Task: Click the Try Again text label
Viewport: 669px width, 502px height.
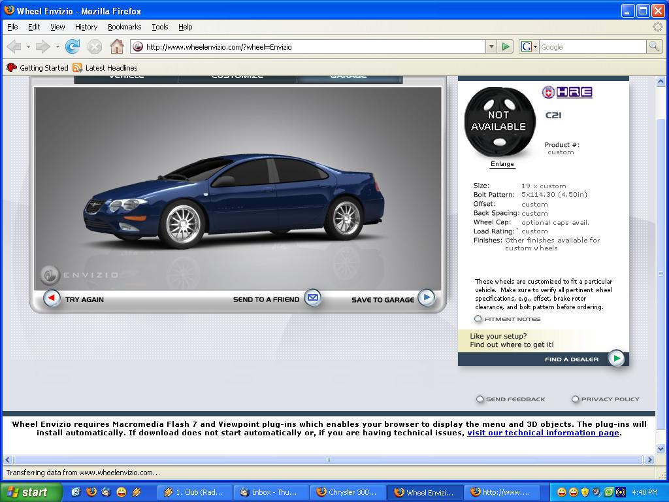Action: tap(84, 299)
